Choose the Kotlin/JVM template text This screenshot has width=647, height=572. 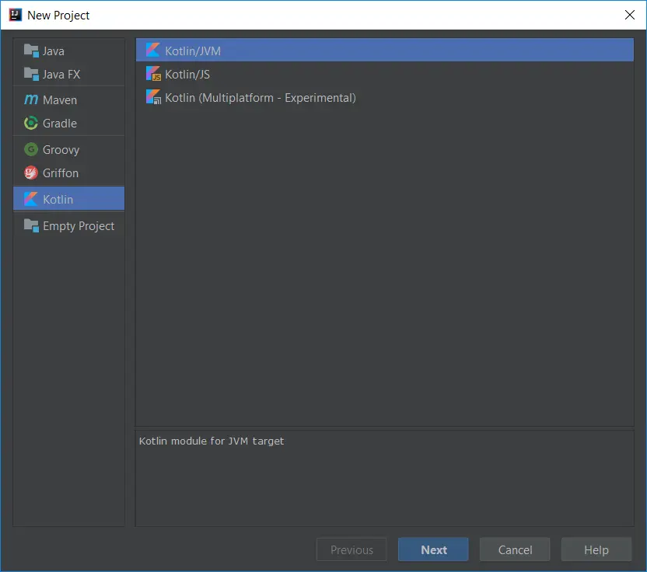pyautogui.click(x=193, y=51)
